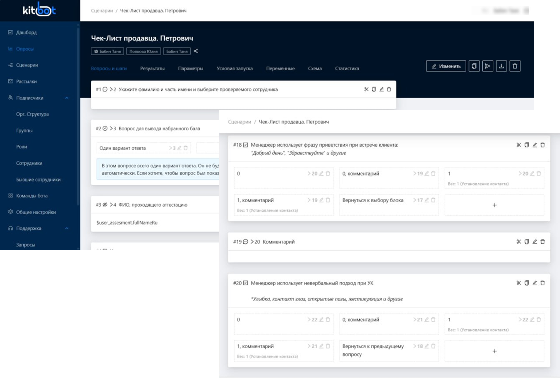Image resolution: width=560 pixels, height=378 pixels.
Task: Delete the whole scenario via header trash
Action: click(x=515, y=66)
